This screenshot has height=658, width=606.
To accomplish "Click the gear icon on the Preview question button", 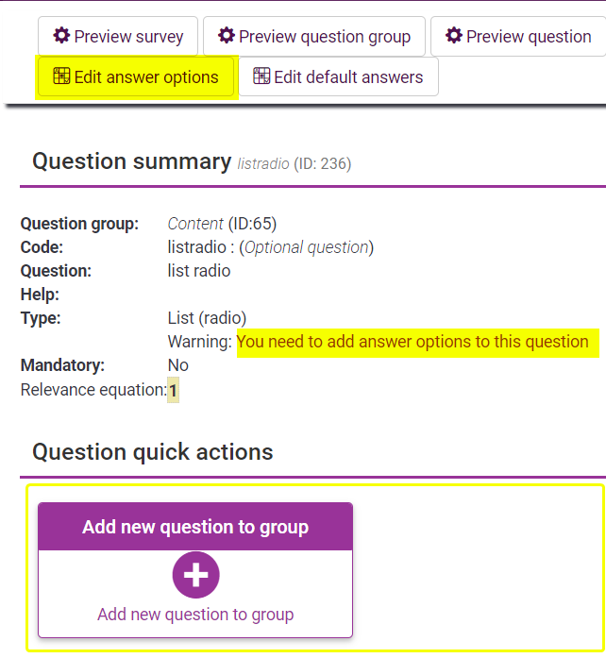I will (454, 37).
